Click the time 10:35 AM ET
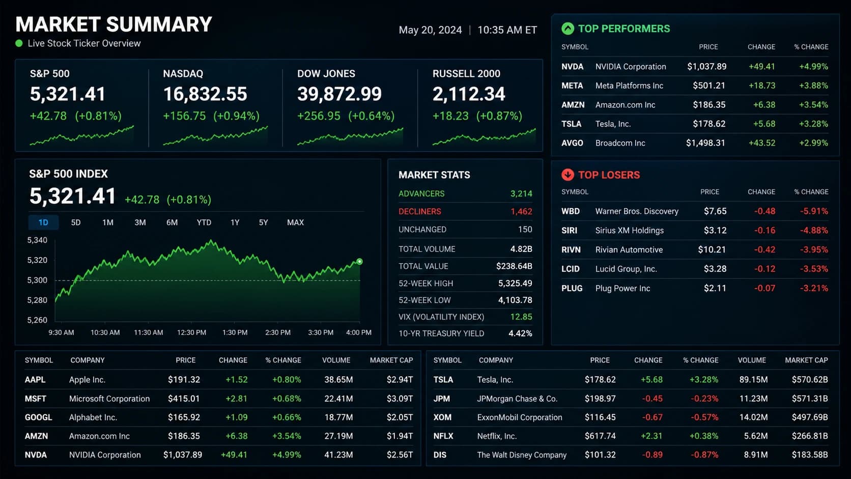Image resolution: width=851 pixels, height=479 pixels. tap(507, 30)
